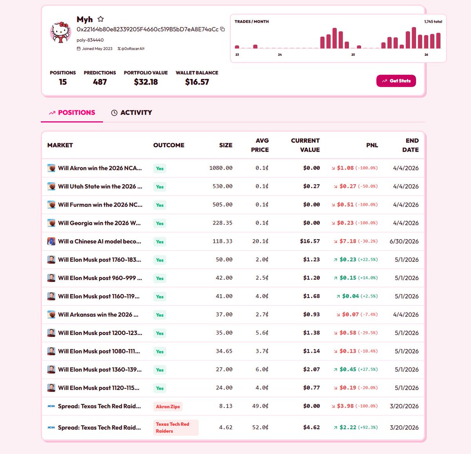Click the 6/30/2026 end date
The height and width of the screenshot is (454, 471).
(x=404, y=242)
